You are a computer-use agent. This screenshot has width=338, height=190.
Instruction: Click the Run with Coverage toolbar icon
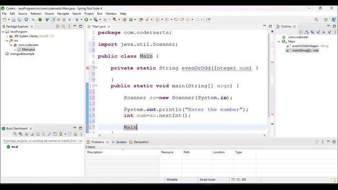click(x=96, y=20)
